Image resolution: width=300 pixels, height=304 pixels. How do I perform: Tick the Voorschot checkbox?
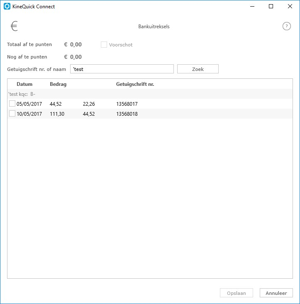(x=104, y=45)
